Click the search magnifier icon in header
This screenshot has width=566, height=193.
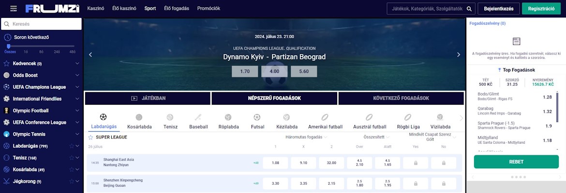[x=469, y=9]
